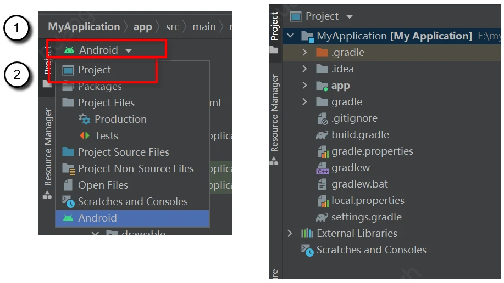This screenshot has width=504, height=283.
Task: Choose Open Files in the view list
Action: click(x=132, y=185)
